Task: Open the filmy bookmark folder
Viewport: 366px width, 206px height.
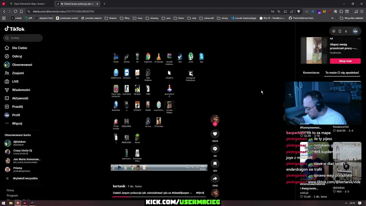Action: pyautogui.click(x=125, y=18)
